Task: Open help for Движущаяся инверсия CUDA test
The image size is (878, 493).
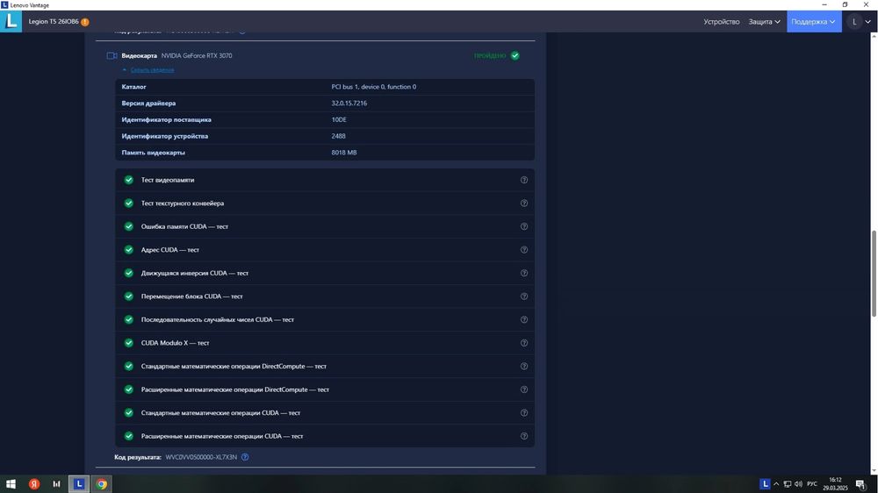Action: point(524,273)
